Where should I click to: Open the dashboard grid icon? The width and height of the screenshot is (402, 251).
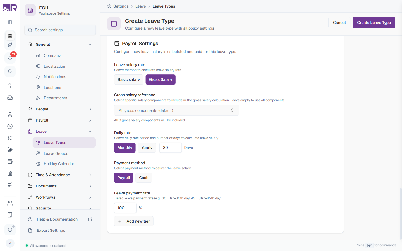[10, 36]
